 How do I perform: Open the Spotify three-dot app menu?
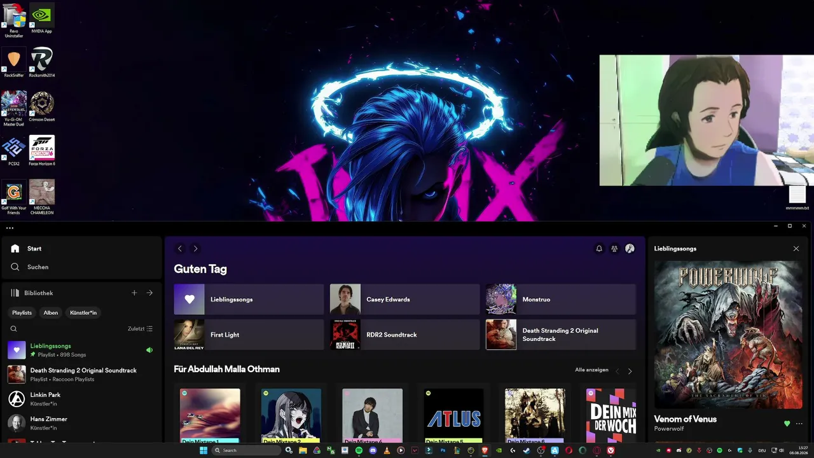coord(10,228)
